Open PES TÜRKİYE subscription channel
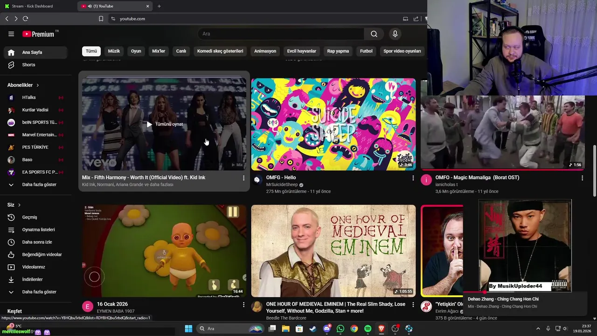 (35, 147)
